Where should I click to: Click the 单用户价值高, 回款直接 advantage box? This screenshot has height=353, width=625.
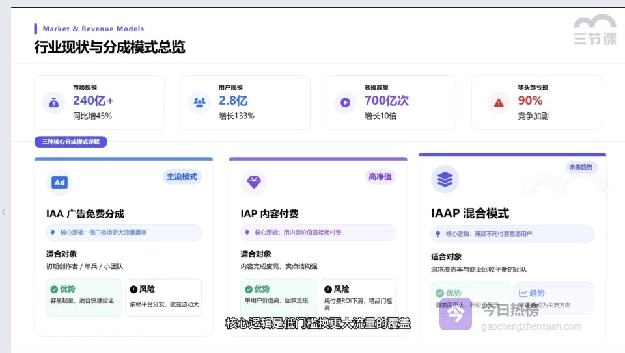point(278,297)
